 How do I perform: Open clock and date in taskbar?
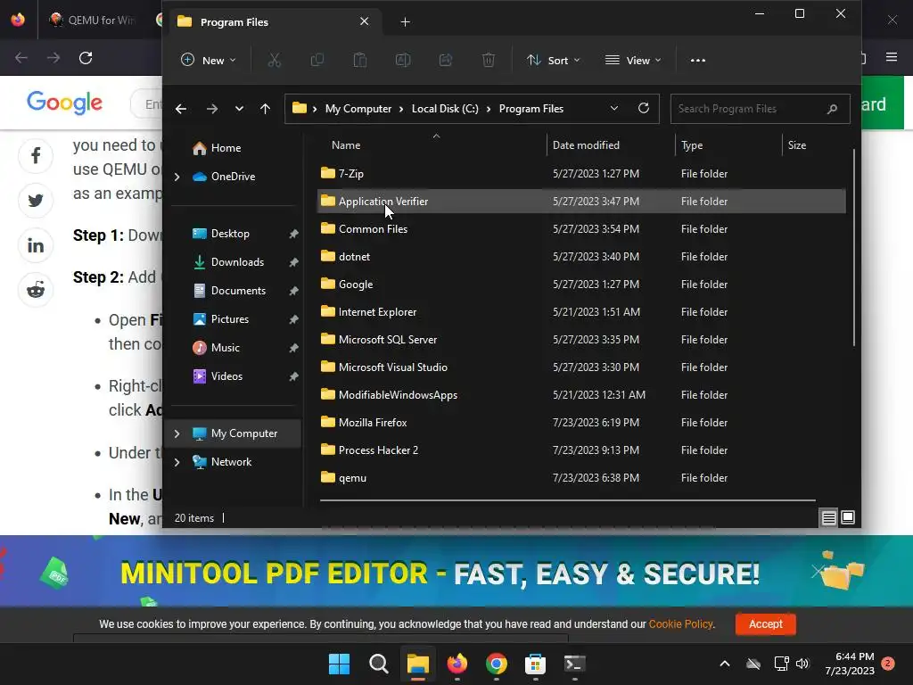coord(850,664)
